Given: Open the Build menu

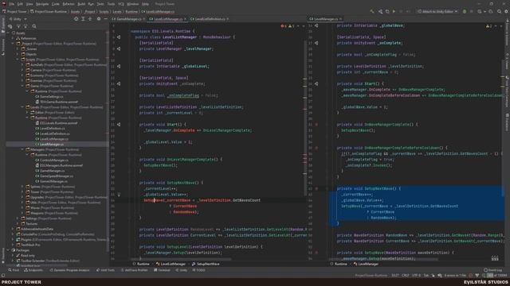Looking at the screenshot, I should (81, 4).
